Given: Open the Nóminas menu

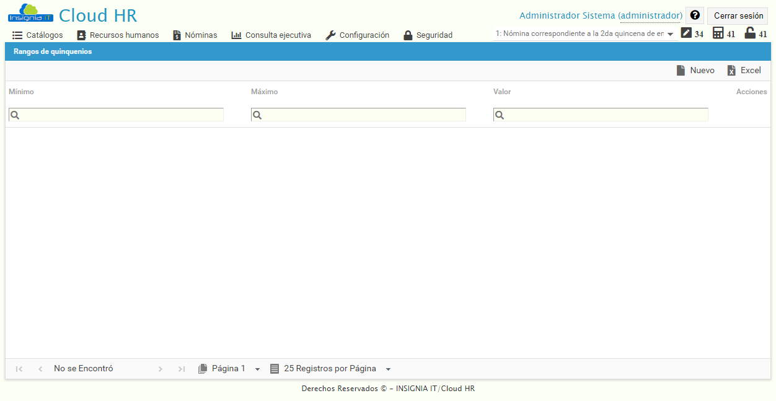Looking at the screenshot, I should 195,35.
